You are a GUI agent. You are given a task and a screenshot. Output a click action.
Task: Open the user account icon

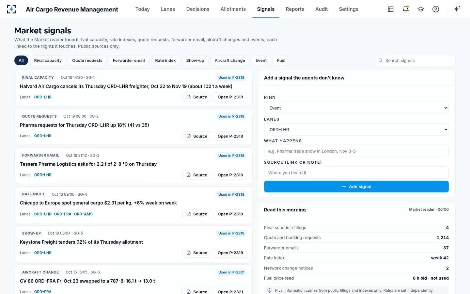[436, 9]
